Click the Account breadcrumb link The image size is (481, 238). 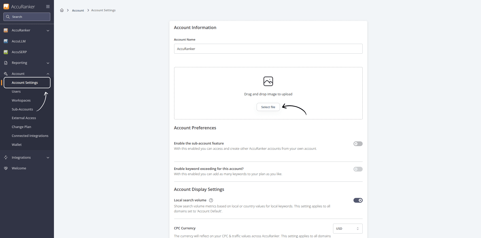coord(78,10)
